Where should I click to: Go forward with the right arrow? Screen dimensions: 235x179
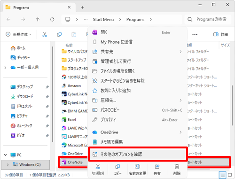pos(23,19)
